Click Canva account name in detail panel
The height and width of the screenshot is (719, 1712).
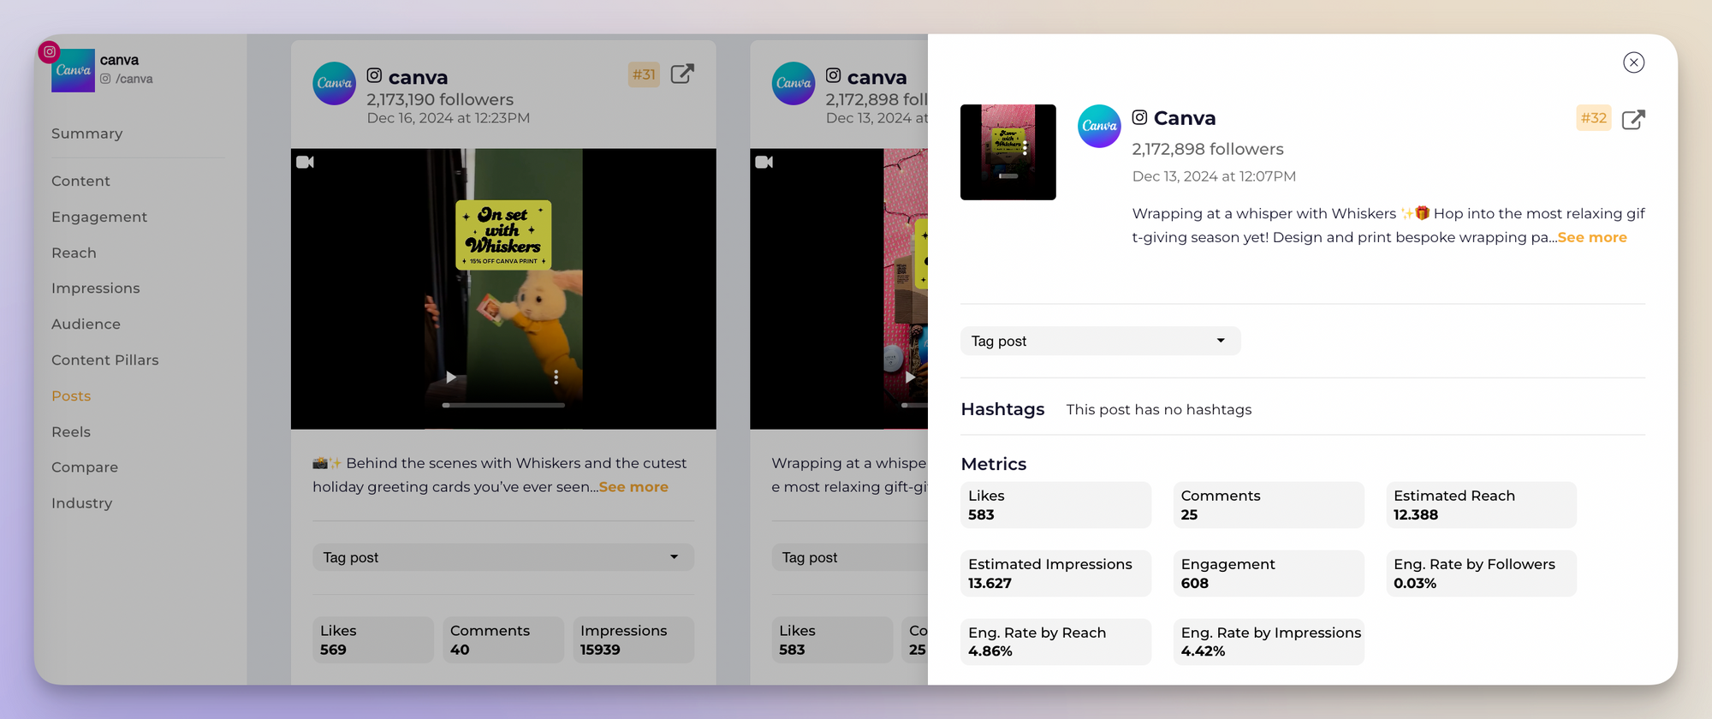pyautogui.click(x=1185, y=118)
